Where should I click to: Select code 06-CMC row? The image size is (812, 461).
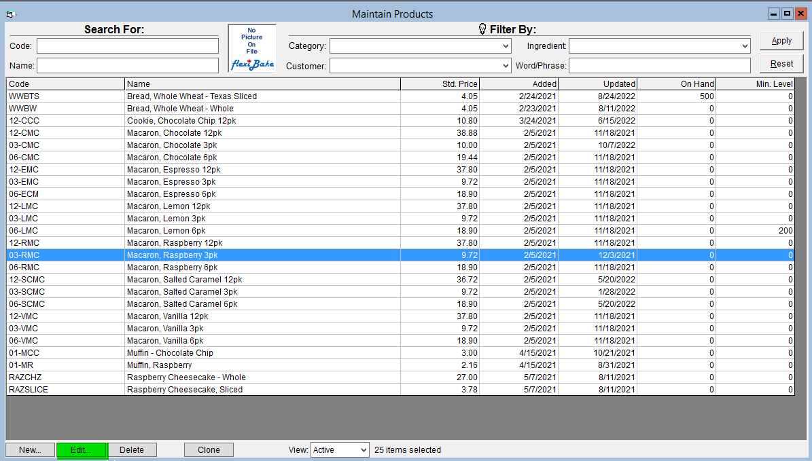(400, 158)
